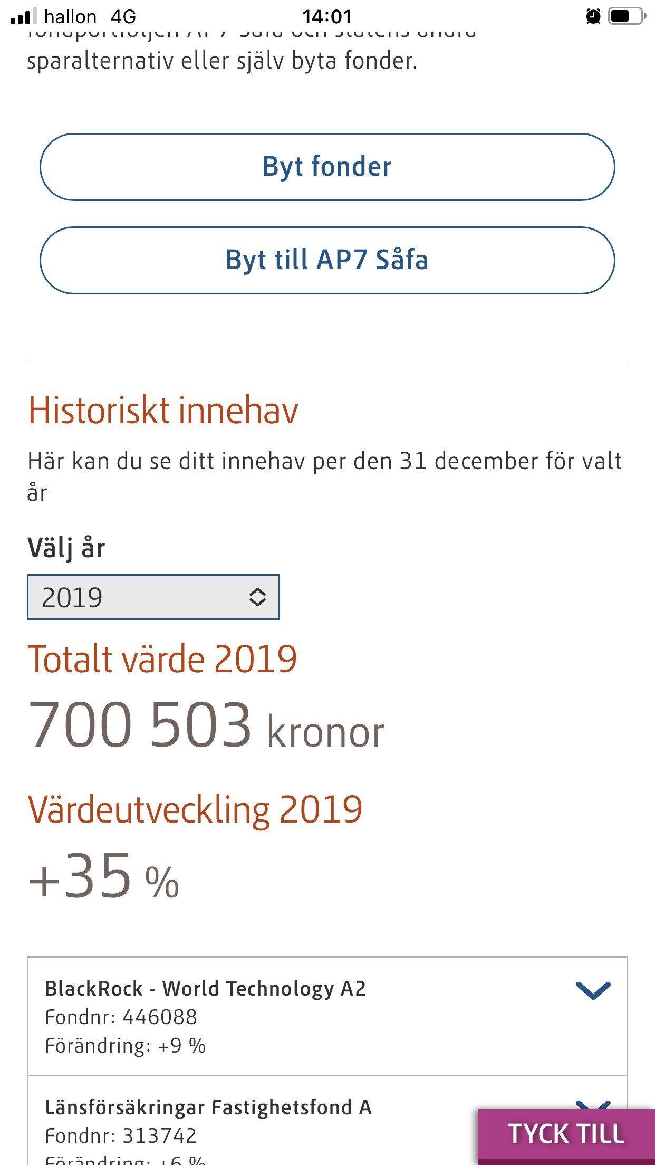This screenshot has height=1165, width=655.
Task: Tap the status bar clock showing 14:01
Action: tap(327, 17)
